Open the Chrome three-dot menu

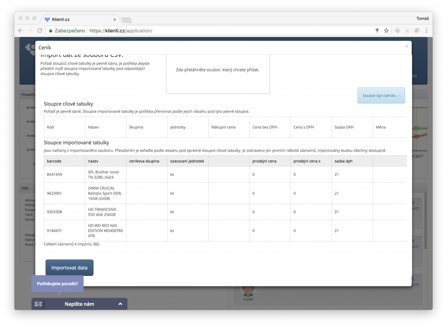point(426,31)
